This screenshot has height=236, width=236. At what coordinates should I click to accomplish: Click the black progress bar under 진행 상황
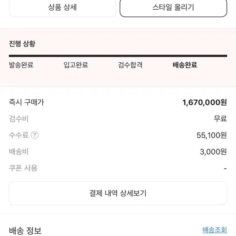118,56
